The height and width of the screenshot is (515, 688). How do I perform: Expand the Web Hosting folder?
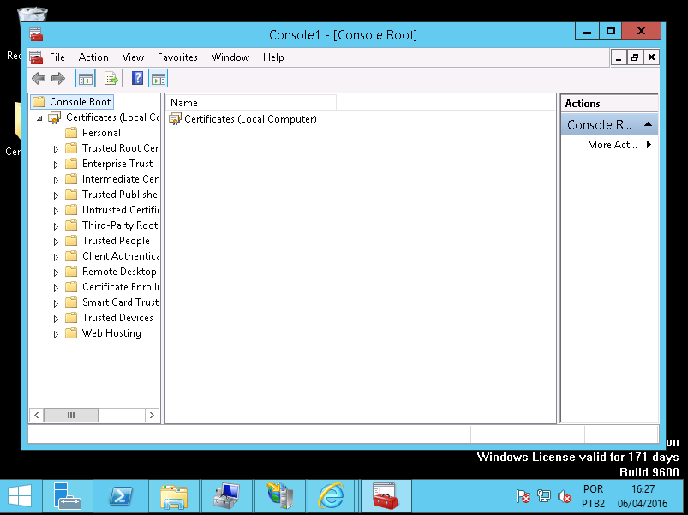click(x=56, y=334)
